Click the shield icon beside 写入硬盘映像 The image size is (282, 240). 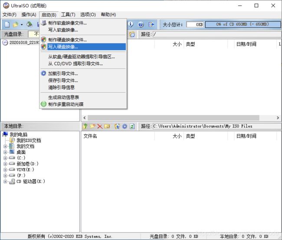pos(43,47)
